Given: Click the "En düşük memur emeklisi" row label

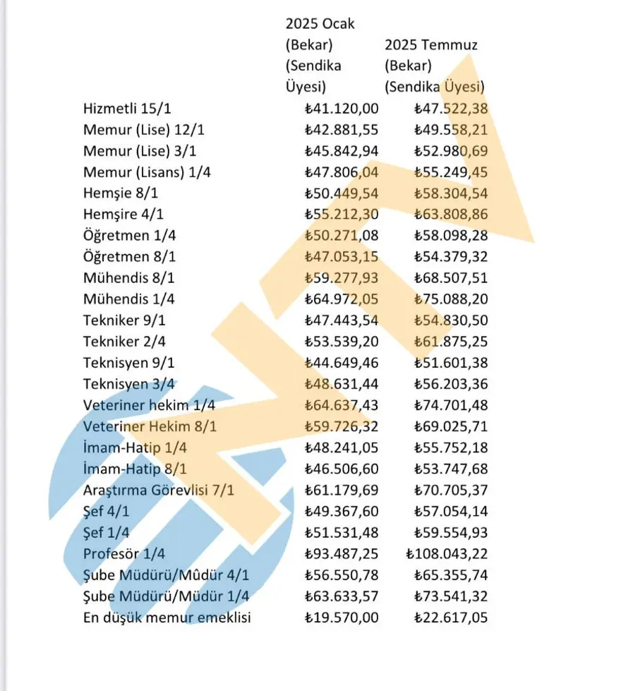Looking at the screenshot, I should point(167,618).
